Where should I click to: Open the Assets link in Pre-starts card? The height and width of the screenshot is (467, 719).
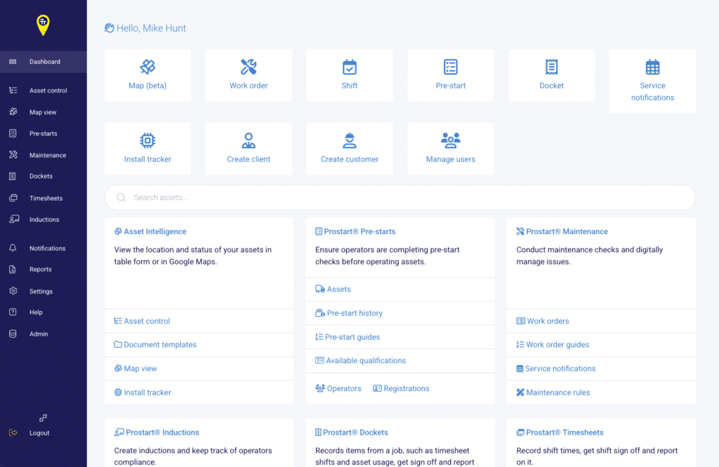(x=333, y=289)
